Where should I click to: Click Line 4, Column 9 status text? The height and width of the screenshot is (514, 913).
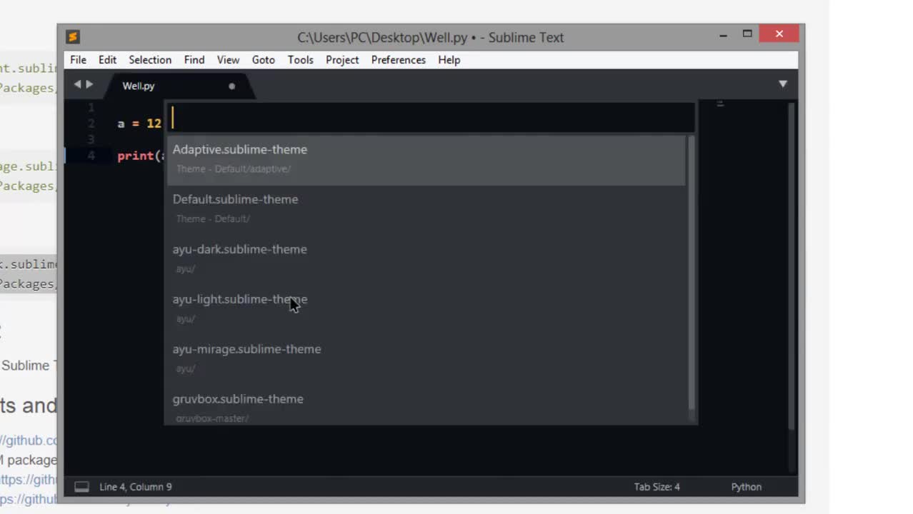click(136, 487)
